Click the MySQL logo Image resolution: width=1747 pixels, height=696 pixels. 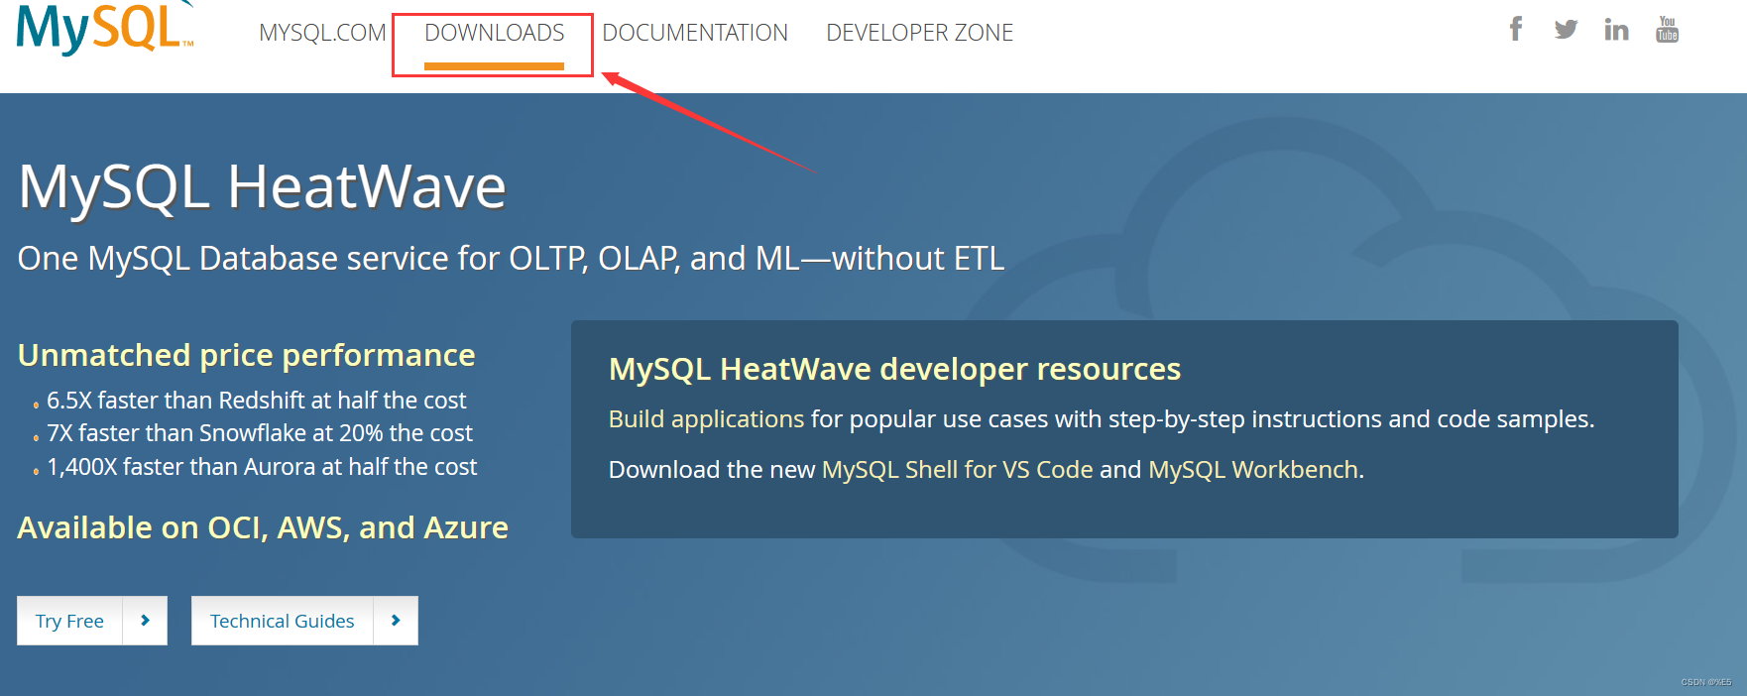point(104,27)
